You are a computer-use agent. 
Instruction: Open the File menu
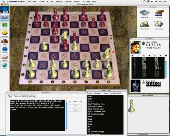[29, 1]
